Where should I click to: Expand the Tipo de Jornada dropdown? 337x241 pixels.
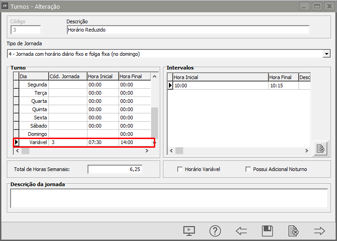point(326,54)
